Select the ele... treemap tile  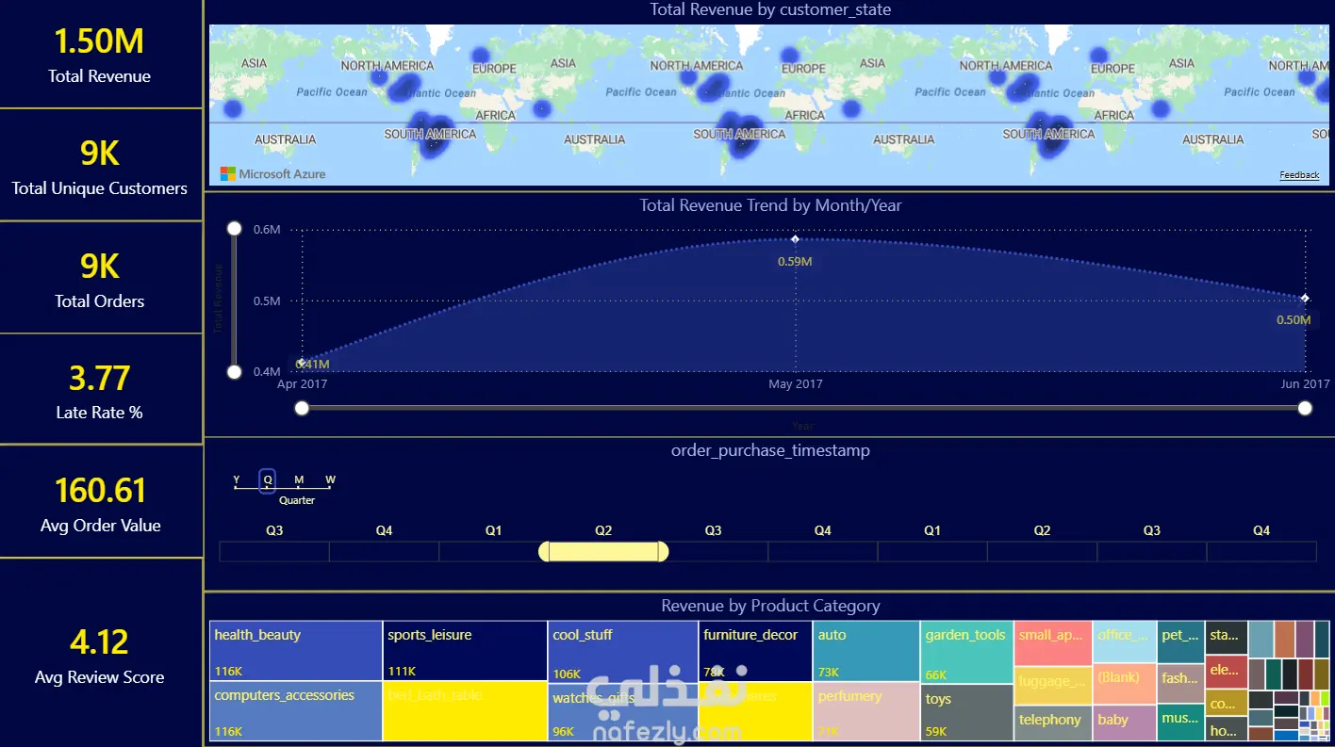pyautogui.click(x=1226, y=673)
